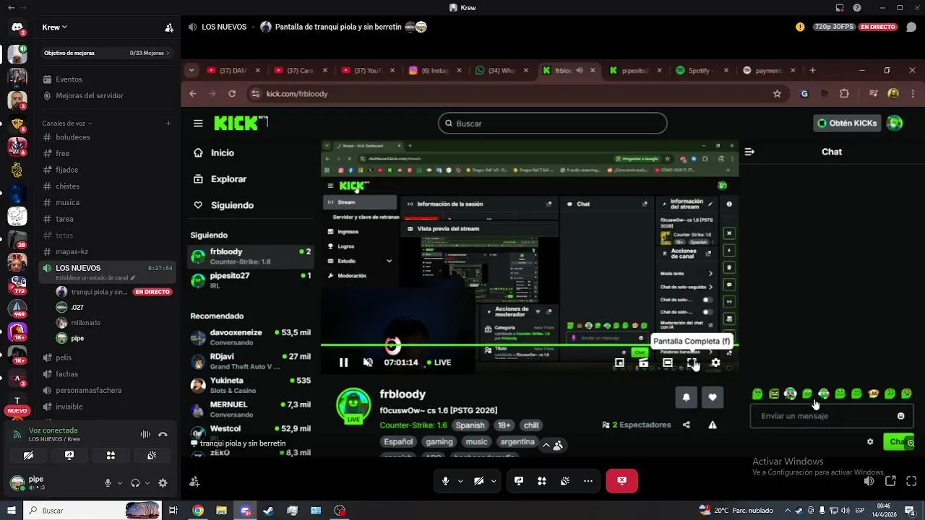Mute microphone in call control bar
This screenshot has height=520, width=925.
coord(445,481)
